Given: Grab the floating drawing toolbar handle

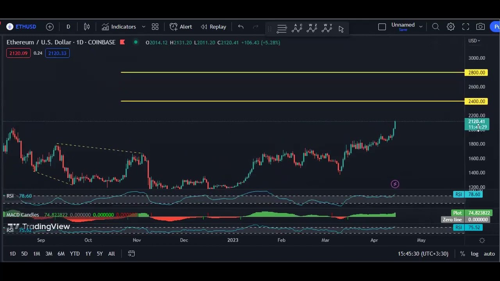Looking at the screenshot, I should [270, 28].
